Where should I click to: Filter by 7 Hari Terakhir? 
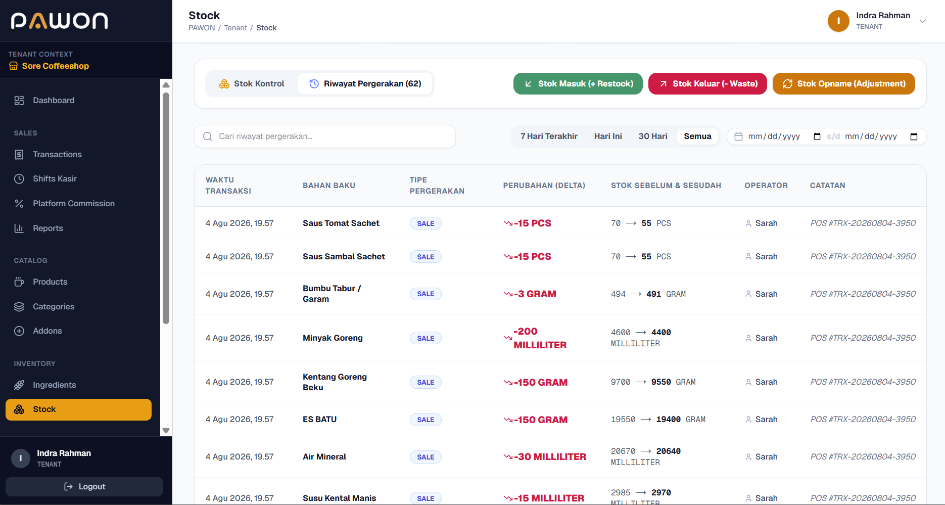pyautogui.click(x=549, y=136)
